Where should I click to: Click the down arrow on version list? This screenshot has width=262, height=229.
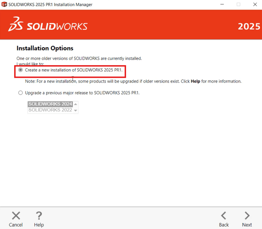75,110
